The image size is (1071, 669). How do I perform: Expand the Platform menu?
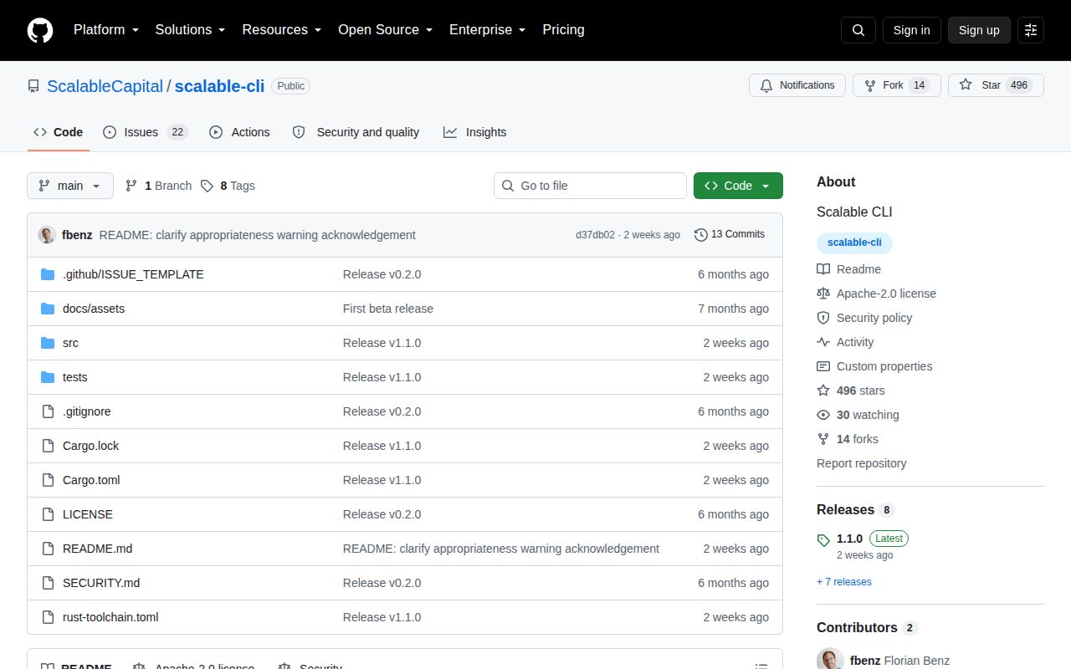[x=106, y=30]
